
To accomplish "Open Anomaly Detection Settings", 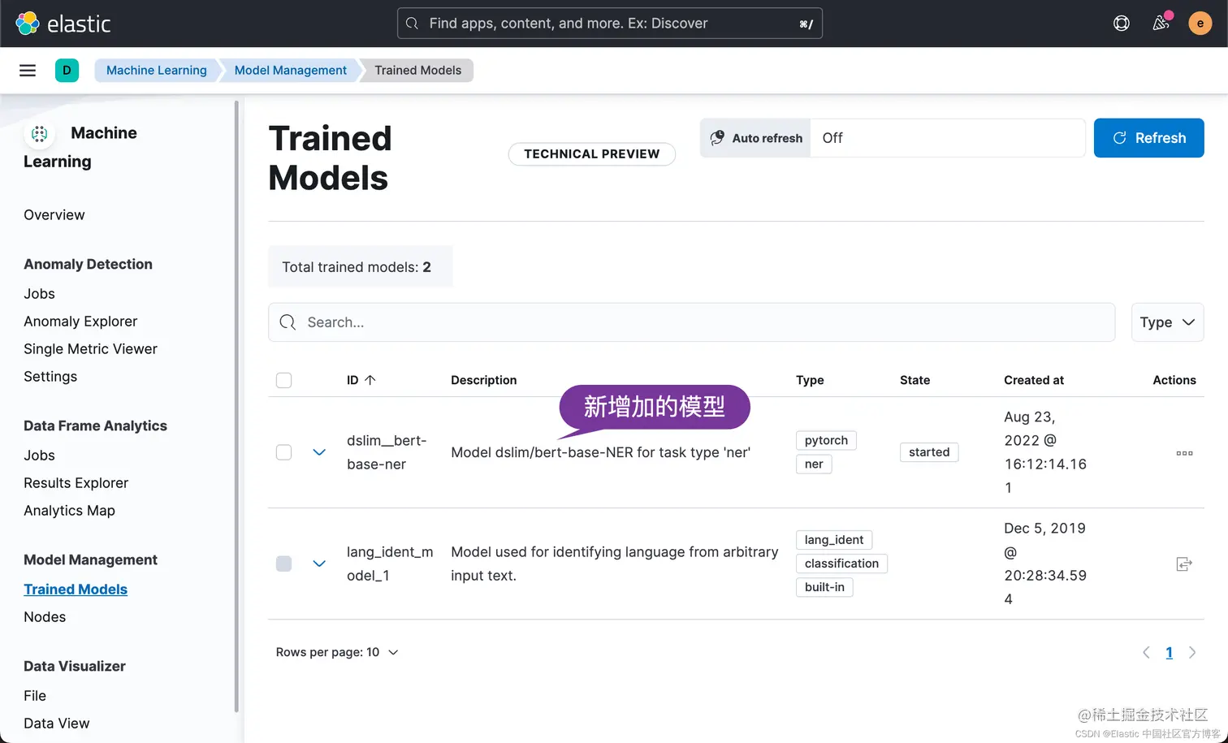I will pos(50,377).
